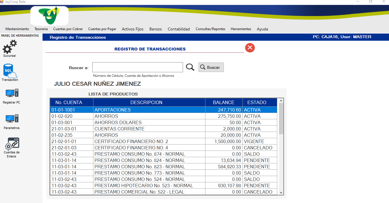Select account 01-02-020

pos(164,116)
